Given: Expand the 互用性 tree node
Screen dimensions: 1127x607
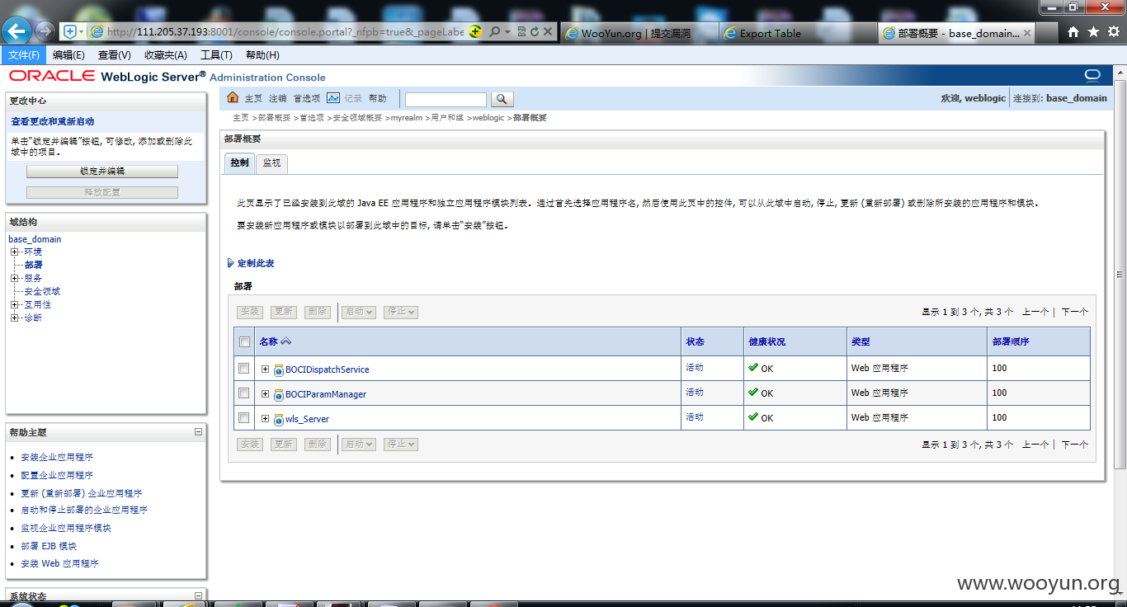Looking at the screenshot, I should coord(14,304).
